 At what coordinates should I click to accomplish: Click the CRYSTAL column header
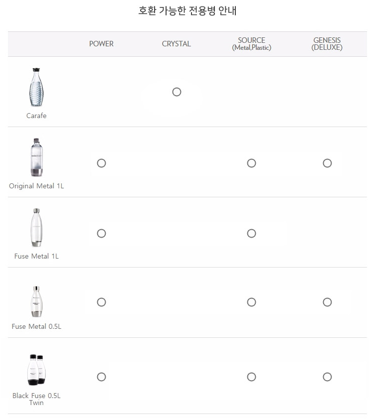(x=177, y=44)
